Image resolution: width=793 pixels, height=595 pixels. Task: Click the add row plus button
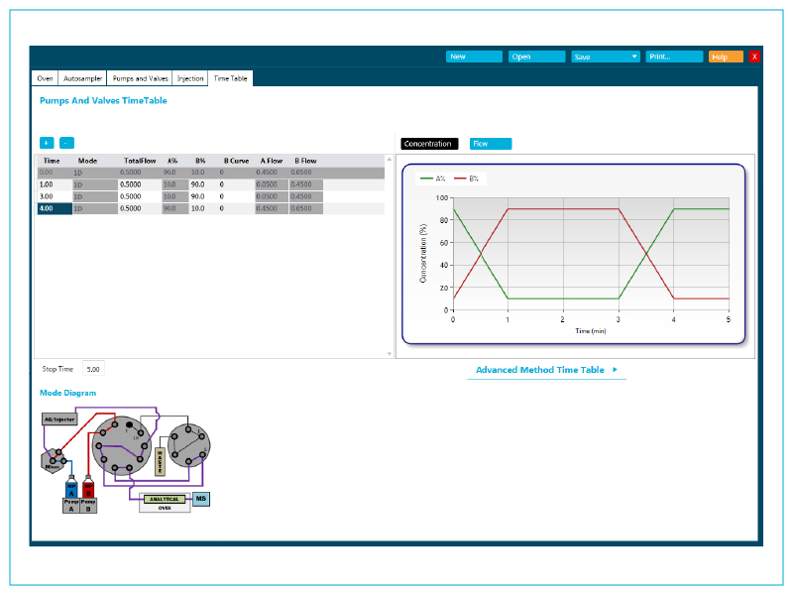point(47,143)
